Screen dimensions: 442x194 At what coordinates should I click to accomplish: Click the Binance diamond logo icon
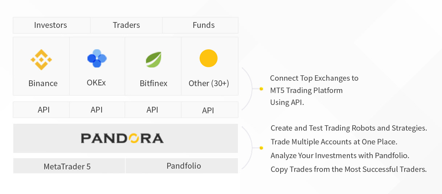pyautogui.click(x=41, y=59)
